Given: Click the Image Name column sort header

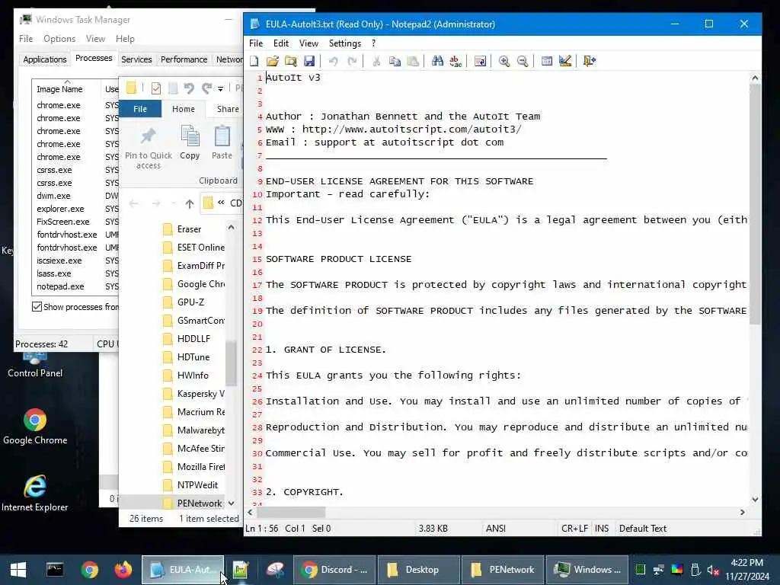Looking at the screenshot, I should point(59,89).
